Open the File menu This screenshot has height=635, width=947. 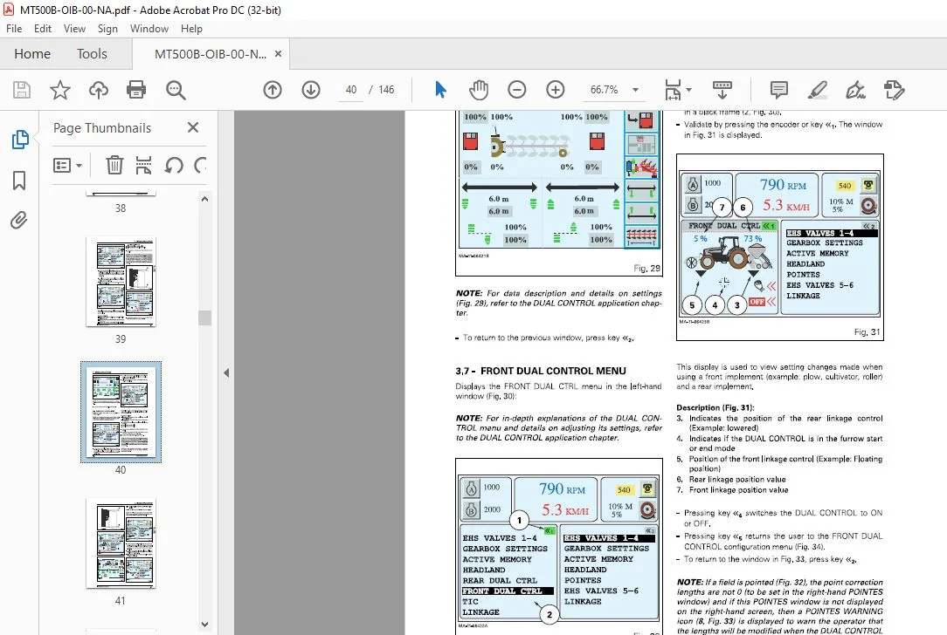coord(14,28)
